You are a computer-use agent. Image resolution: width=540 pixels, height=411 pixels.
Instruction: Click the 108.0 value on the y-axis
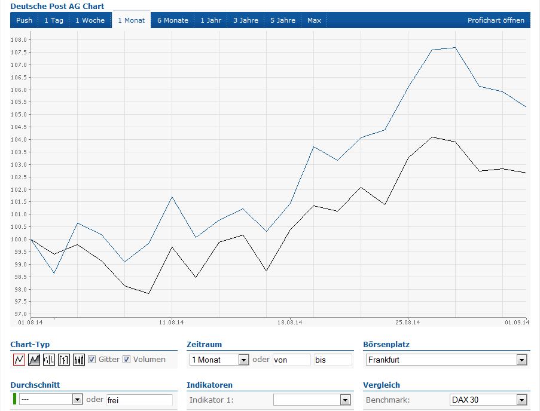pos(19,40)
